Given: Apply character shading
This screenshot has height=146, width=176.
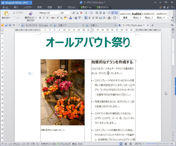Looking at the screenshot, I should pos(76,18).
